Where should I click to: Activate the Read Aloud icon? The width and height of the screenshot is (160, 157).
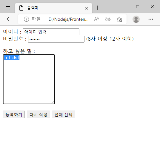point(97,19)
